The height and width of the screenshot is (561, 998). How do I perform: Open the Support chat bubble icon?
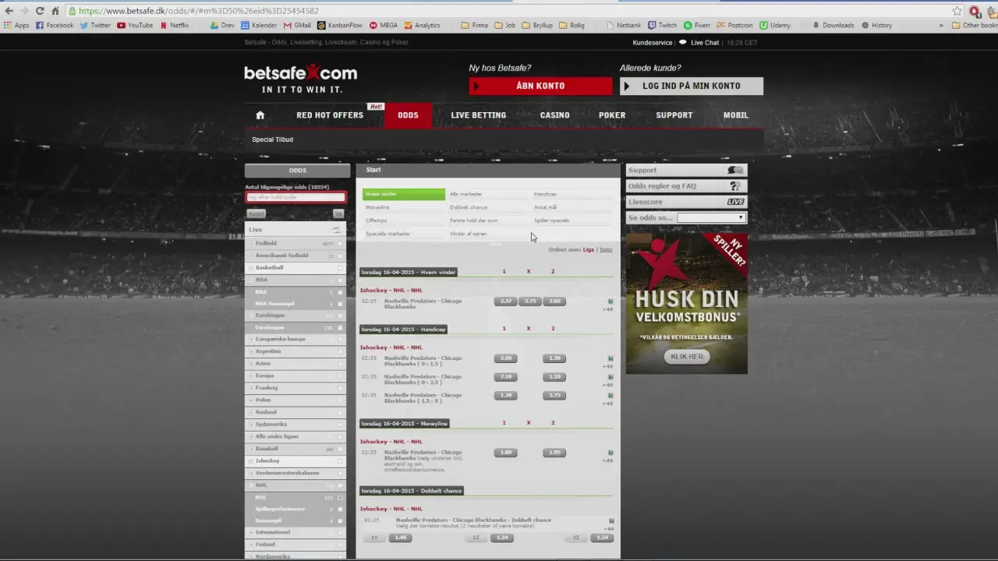734,170
